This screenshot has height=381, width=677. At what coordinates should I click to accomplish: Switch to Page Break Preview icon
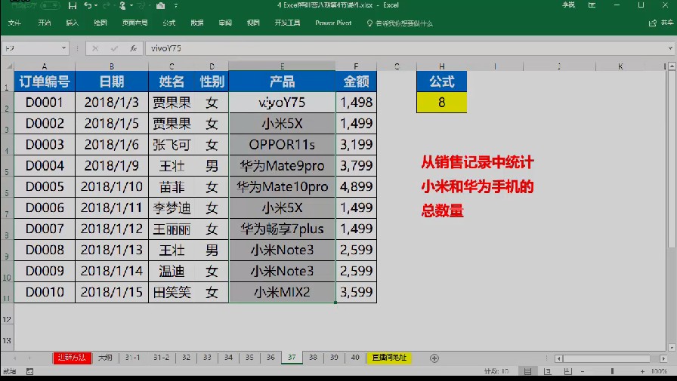click(567, 371)
